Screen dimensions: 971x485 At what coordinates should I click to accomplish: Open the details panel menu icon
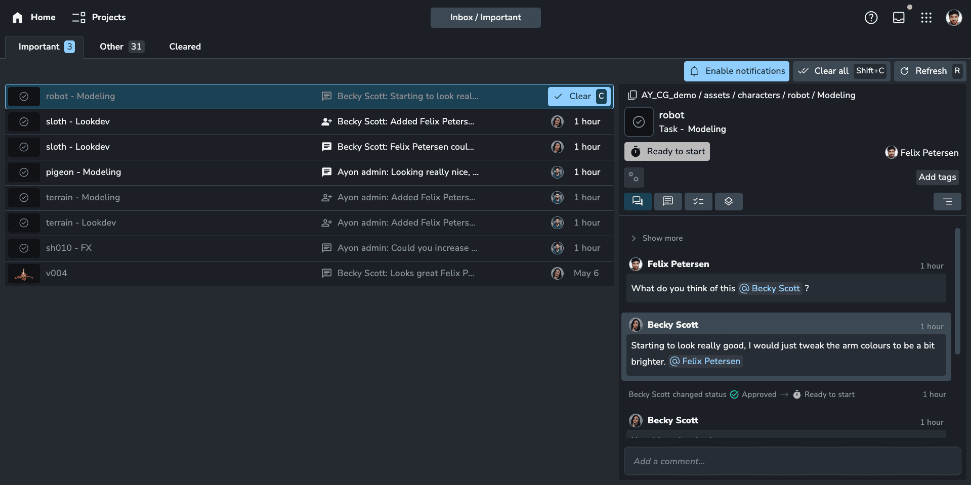click(947, 201)
